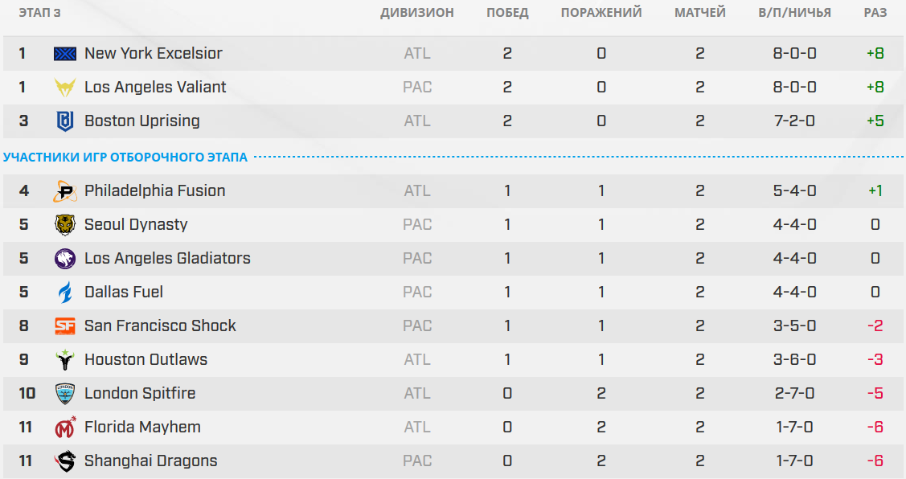Click the San Francisco Shock logo
Screen dimensions: 906x479
(65, 326)
